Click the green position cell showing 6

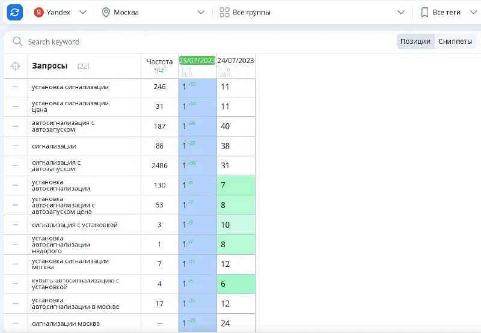coord(236,284)
